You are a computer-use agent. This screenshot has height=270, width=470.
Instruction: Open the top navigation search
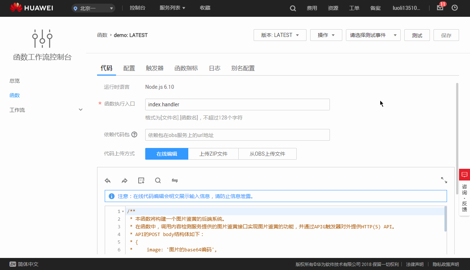293,8
